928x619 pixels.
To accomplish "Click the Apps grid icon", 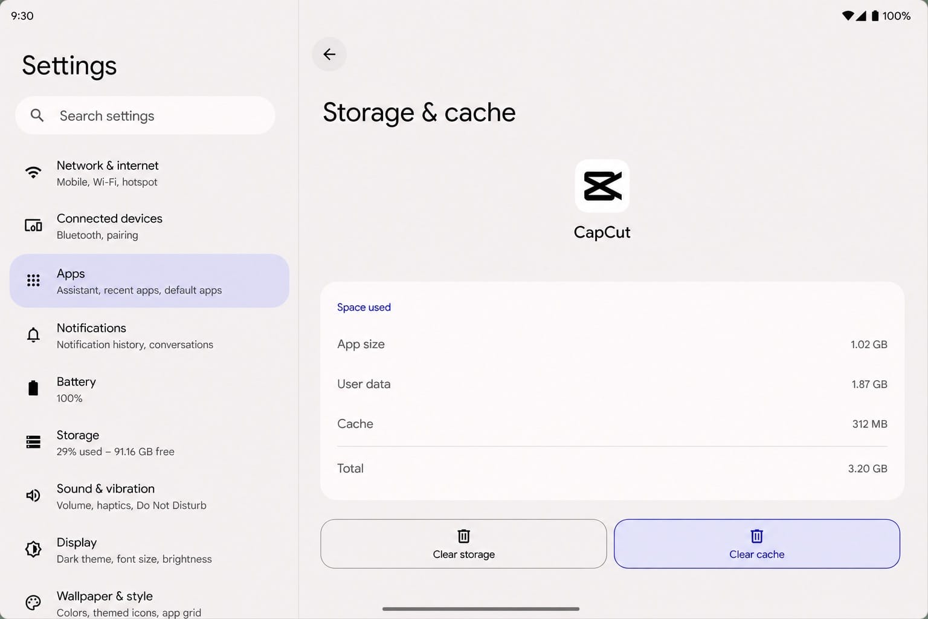I will click(33, 280).
